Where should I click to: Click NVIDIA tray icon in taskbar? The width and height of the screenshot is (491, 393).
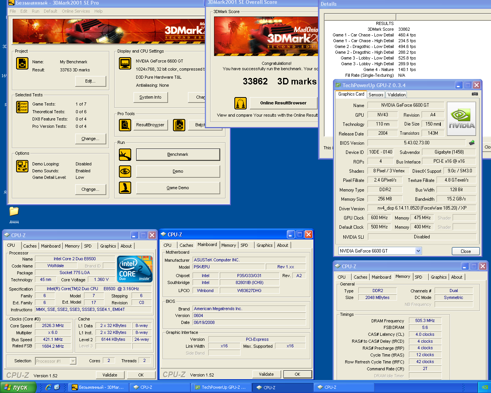(x=484, y=387)
